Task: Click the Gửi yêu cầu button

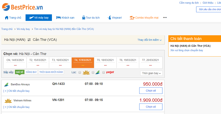Action: click(x=209, y=9)
